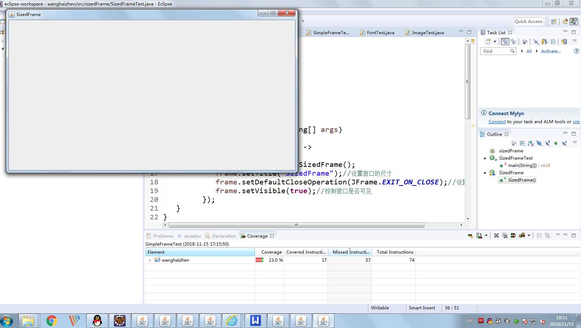Switch to SimpleFrameTe... editor tab
The image size is (581, 328).
[328, 32]
